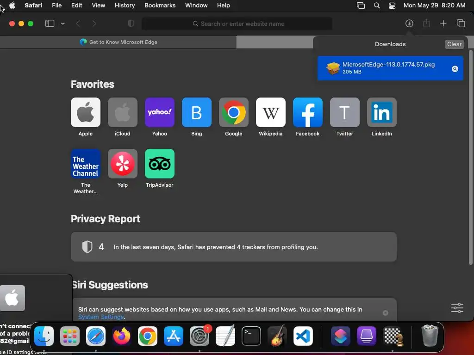474x355 pixels.
Task: Open Chrome from the Dock
Action: (148, 336)
